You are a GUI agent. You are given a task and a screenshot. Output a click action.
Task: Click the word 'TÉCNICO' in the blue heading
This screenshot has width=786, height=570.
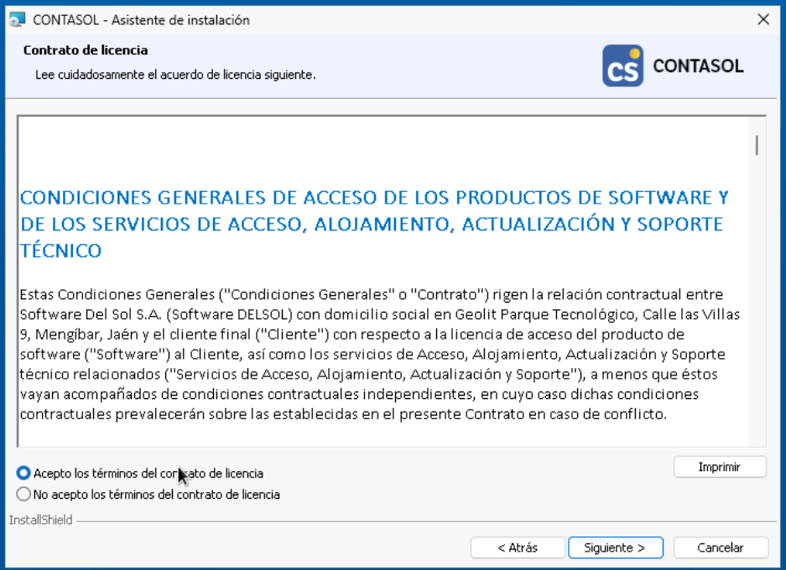click(60, 251)
